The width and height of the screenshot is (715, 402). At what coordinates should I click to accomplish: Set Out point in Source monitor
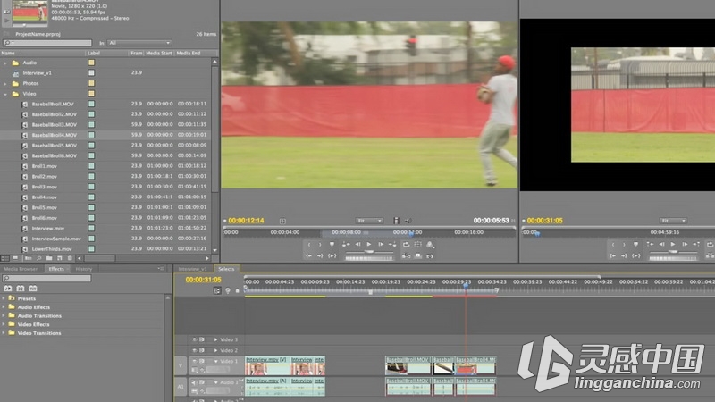click(320, 245)
